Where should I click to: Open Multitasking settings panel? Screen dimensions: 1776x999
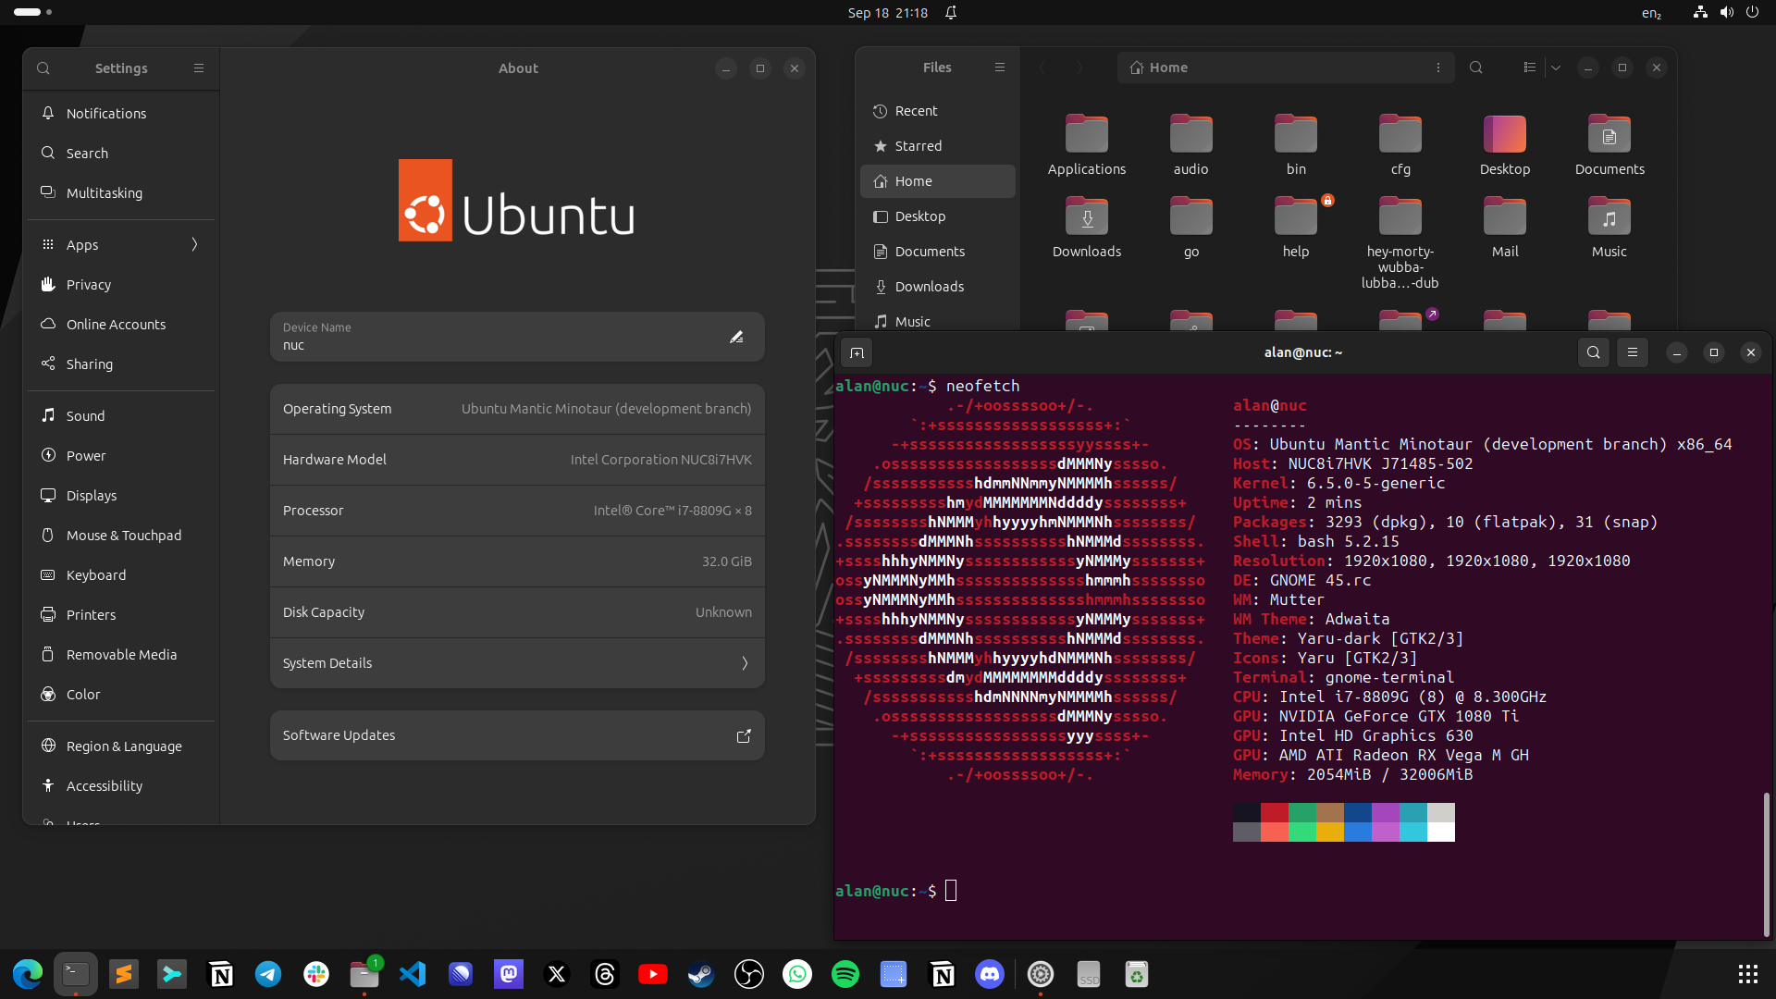coord(121,193)
